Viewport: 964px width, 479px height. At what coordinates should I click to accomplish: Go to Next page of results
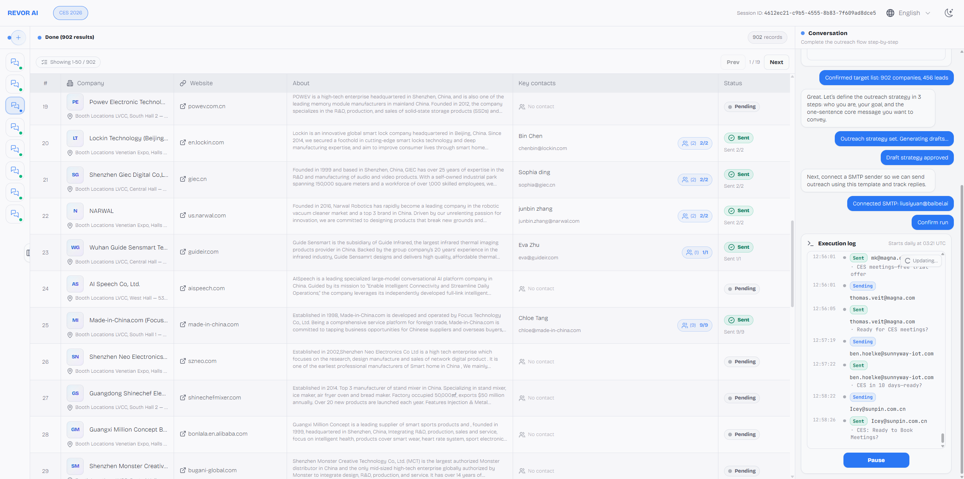776,62
